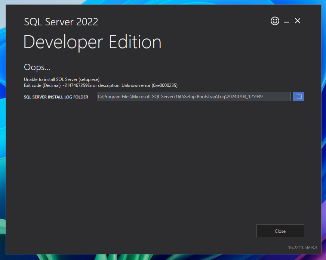The image size is (326, 260).
Task: Click the 'Unable to install SQL Server' message
Action: [x=62, y=79]
